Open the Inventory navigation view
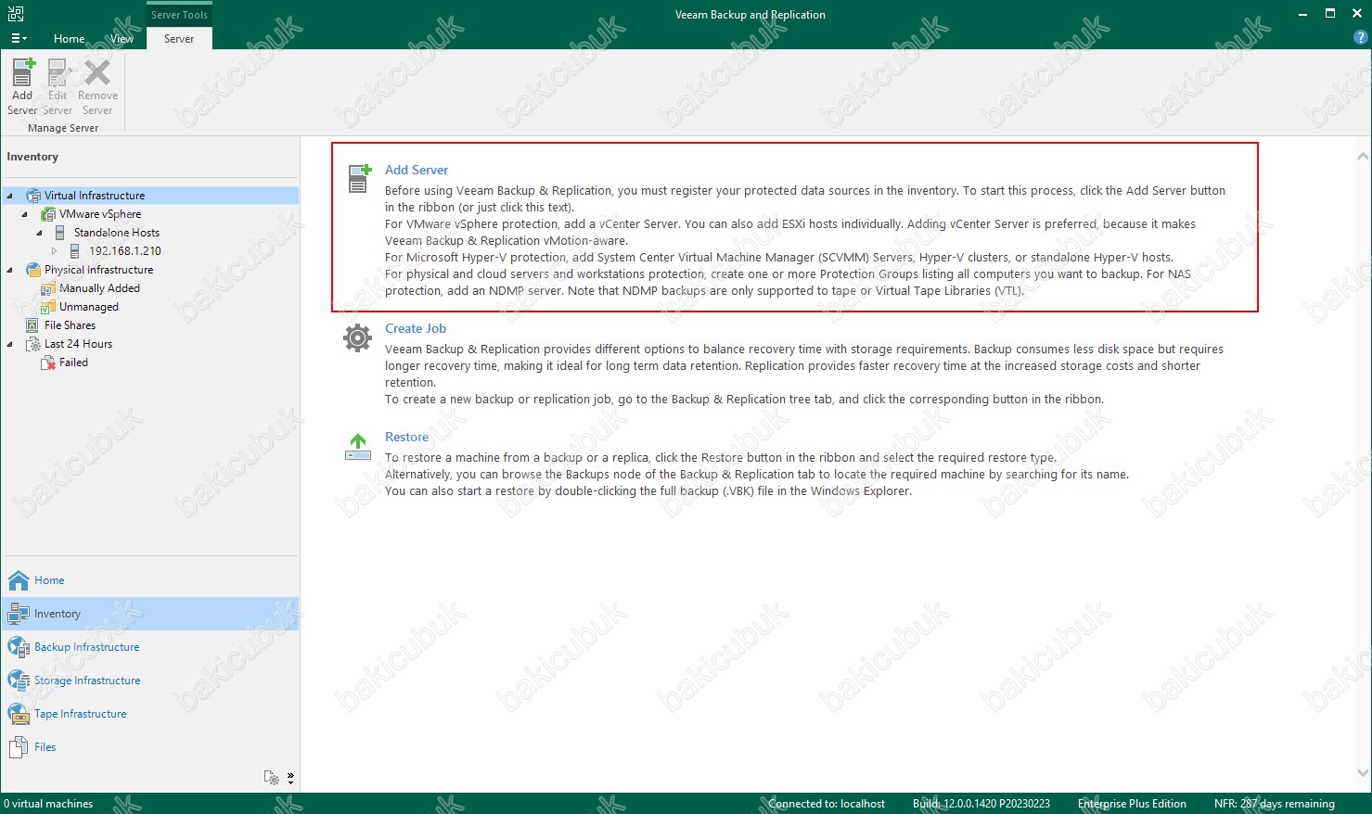This screenshot has height=814, width=1372. point(150,614)
